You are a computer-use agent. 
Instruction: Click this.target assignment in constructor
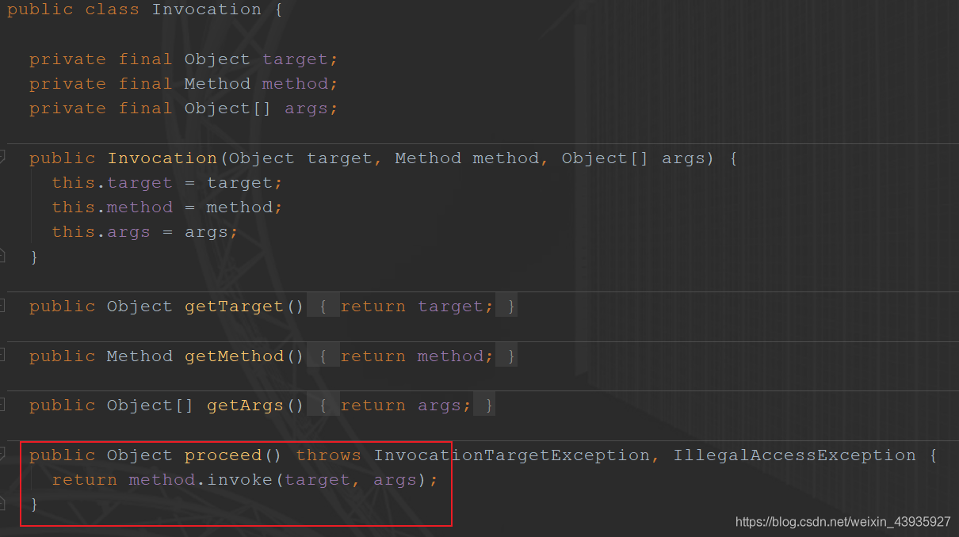(x=139, y=183)
